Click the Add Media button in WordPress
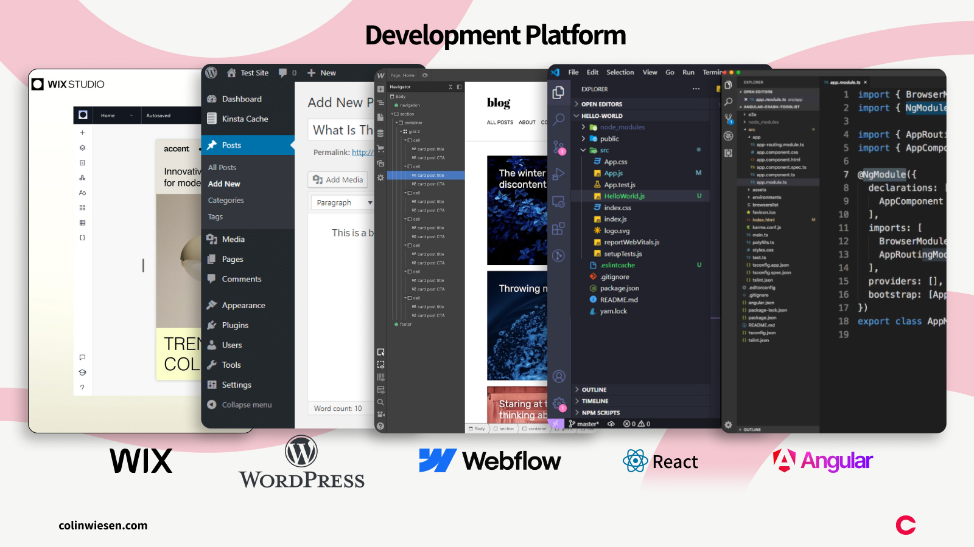 pos(337,179)
